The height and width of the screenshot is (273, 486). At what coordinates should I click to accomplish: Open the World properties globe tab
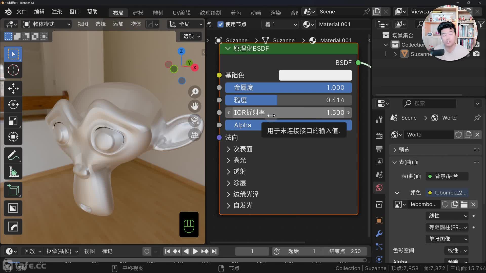(379, 188)
